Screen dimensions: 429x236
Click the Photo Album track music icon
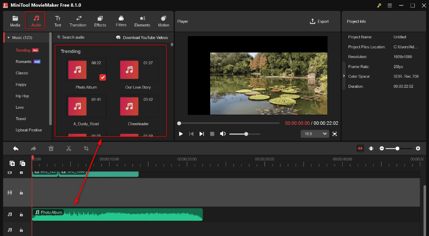(x=10, y=215)
